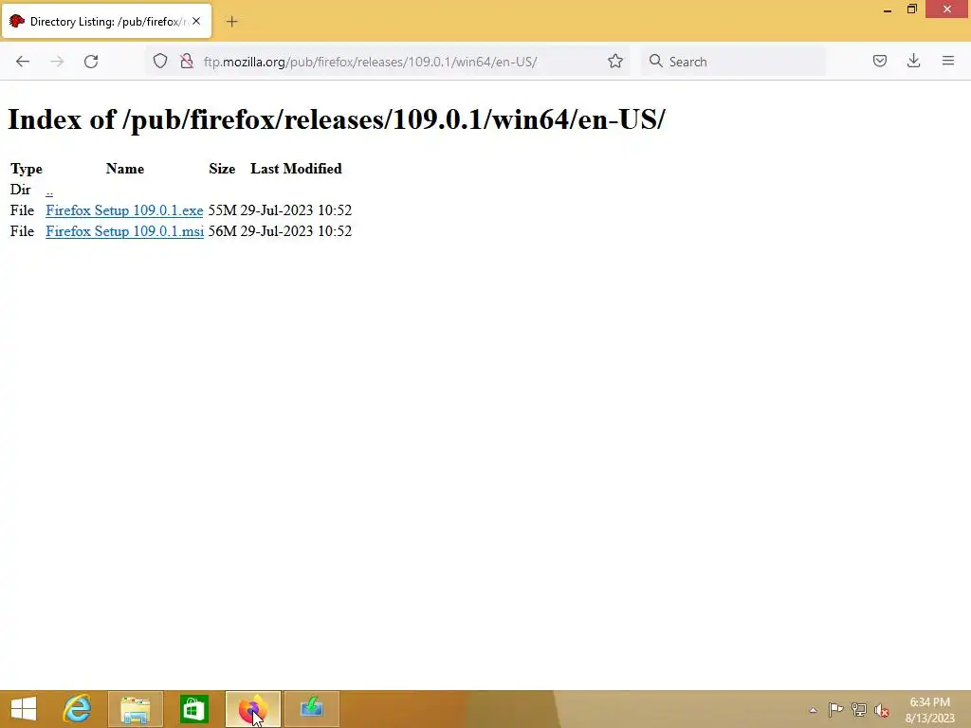
Task: Open the Downloads panel
Action: 913,61
